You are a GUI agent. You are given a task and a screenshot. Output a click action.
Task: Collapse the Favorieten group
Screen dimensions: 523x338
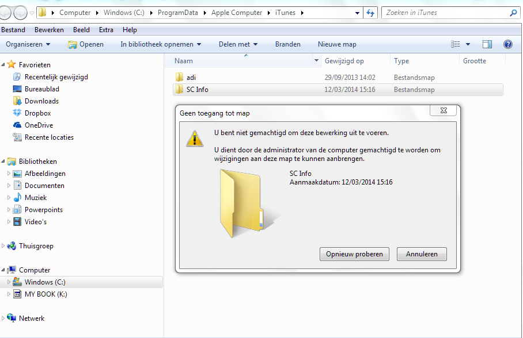(x=3, y=64)
